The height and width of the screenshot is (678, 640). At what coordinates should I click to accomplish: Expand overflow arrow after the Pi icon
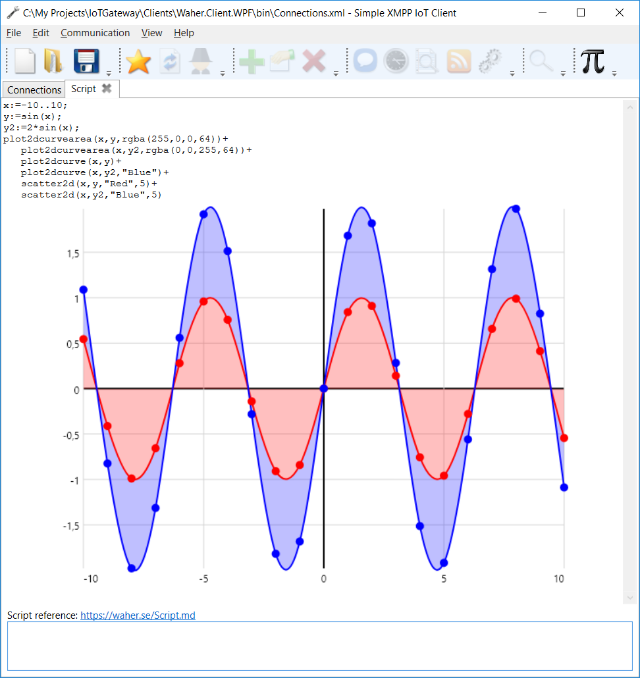point(614,73)
